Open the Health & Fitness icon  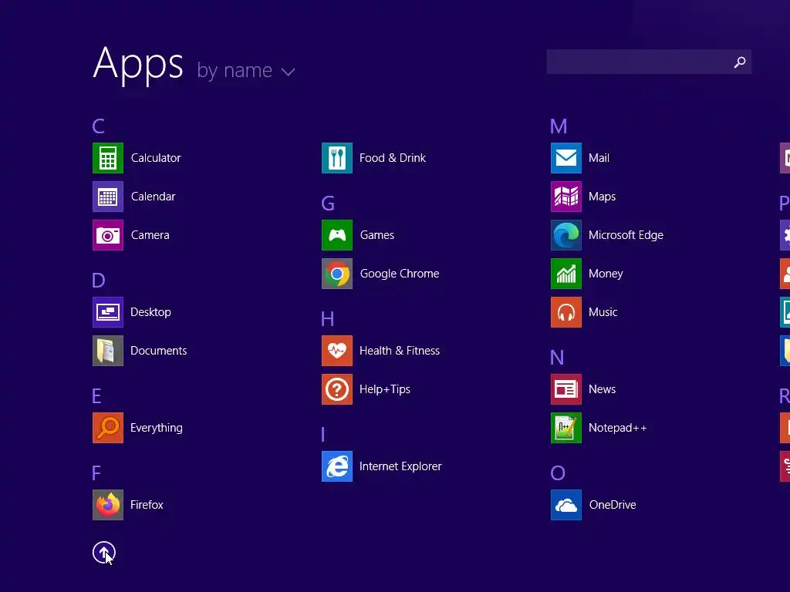(x=337, y=351)
